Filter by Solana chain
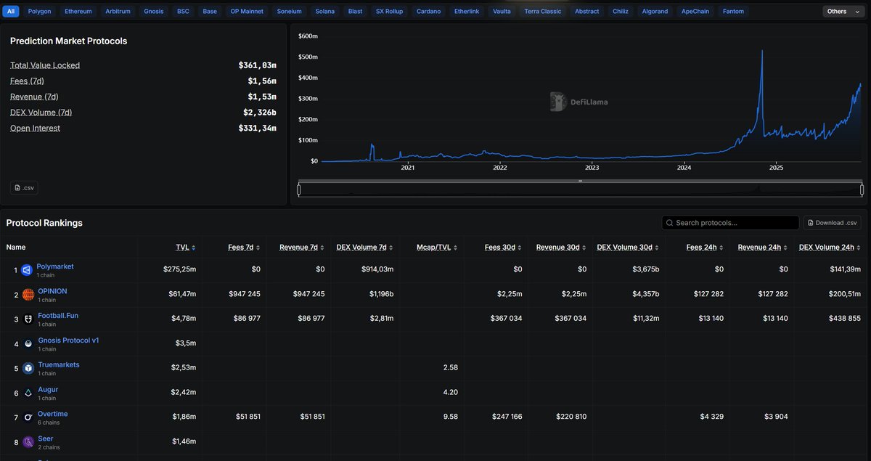The image size is (871, 461). pos(325,12)
